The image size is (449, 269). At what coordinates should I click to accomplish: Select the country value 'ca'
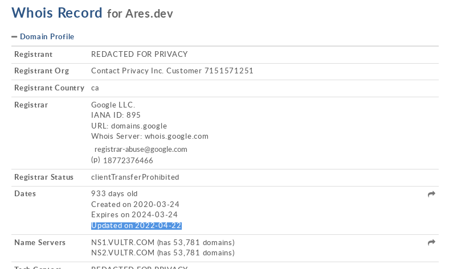95,88
